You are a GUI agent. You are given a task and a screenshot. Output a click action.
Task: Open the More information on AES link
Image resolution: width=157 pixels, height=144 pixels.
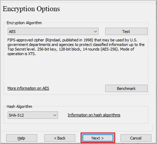point(28,88)
